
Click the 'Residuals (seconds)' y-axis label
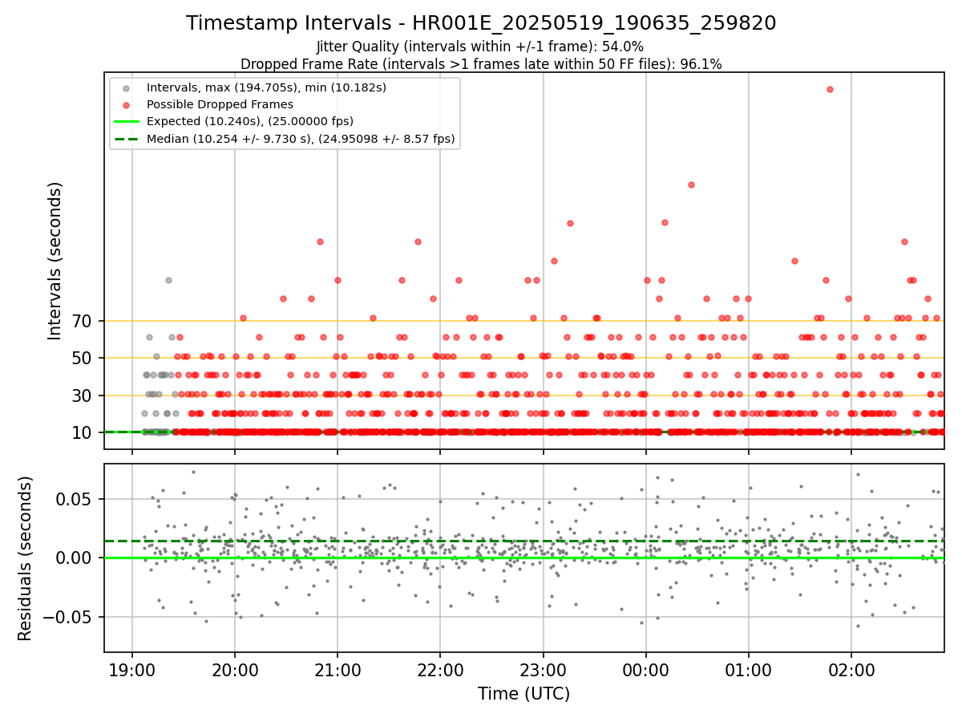(26, 558)
